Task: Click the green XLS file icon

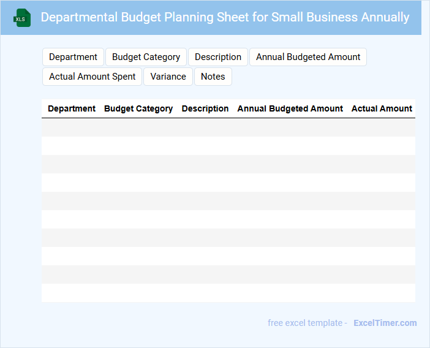Action: (22, 18)
